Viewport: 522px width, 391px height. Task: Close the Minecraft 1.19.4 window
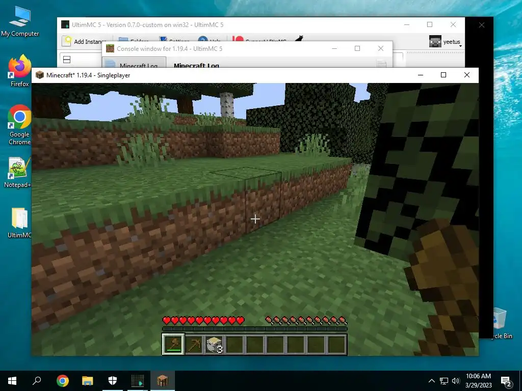[467, 75]
